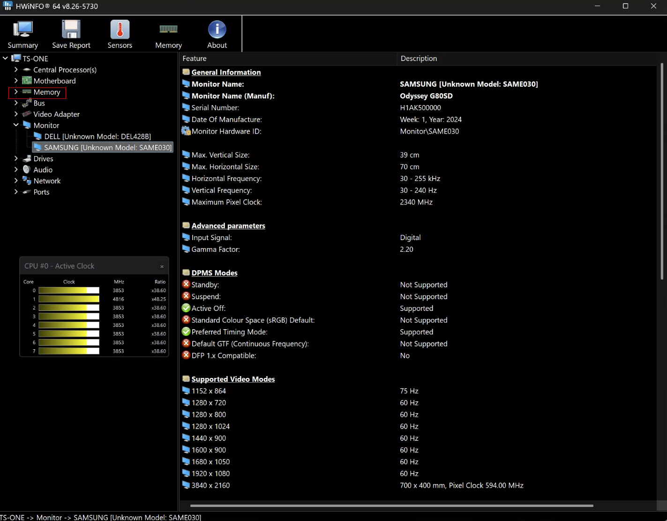Expand the Ports node
The width and height of the screenshot is (667, 521).
point(16,192)
